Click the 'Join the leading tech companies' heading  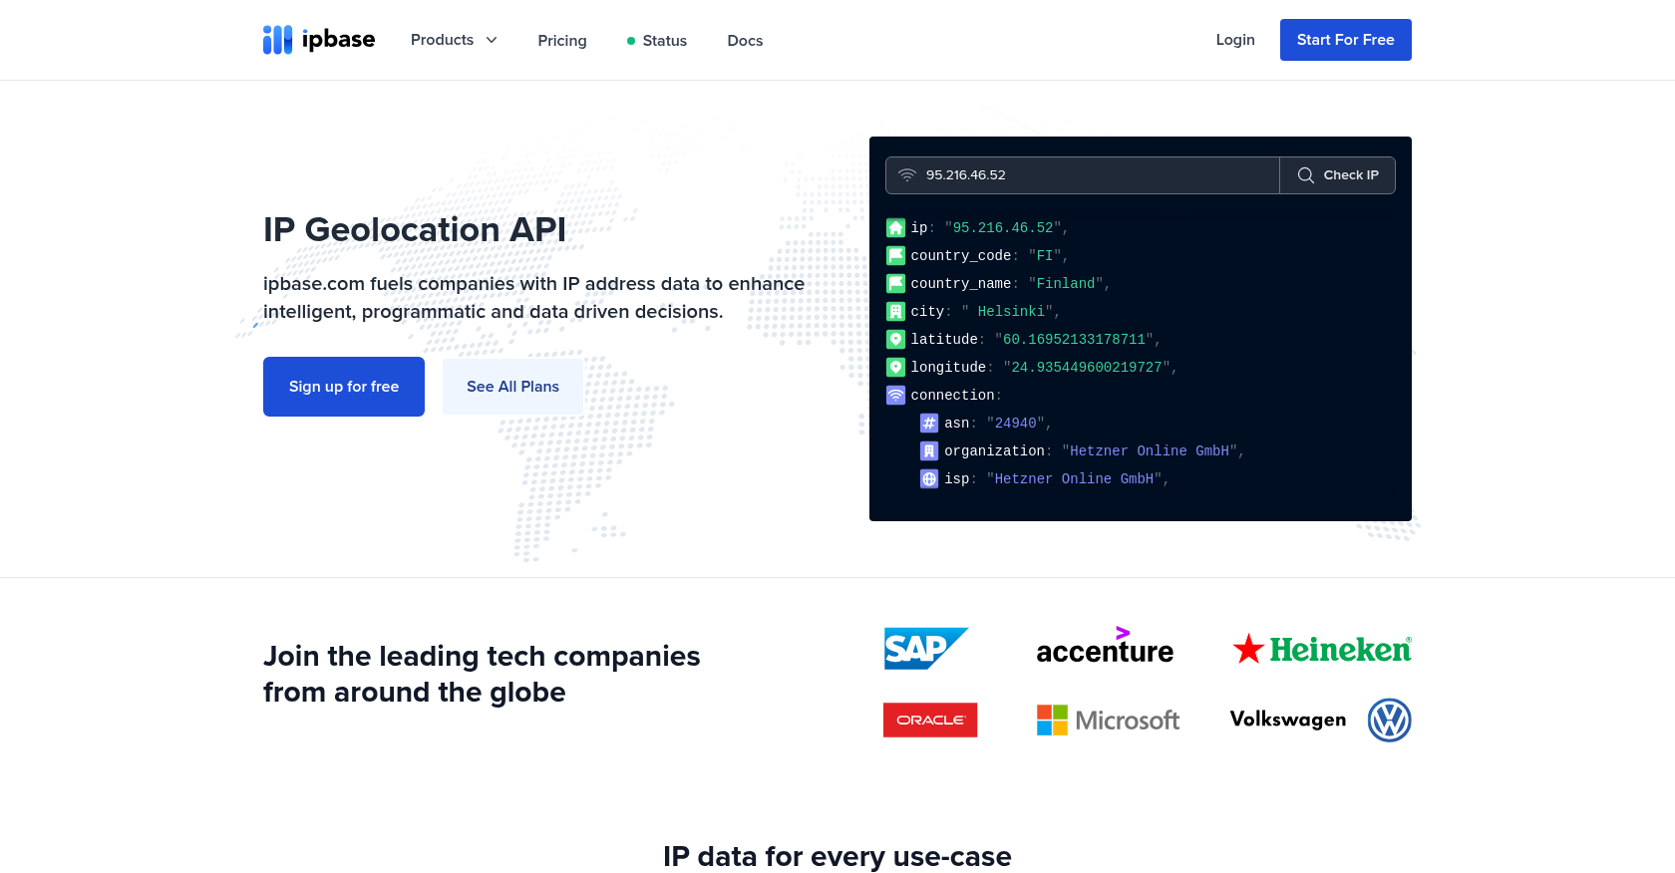[482, 674]
